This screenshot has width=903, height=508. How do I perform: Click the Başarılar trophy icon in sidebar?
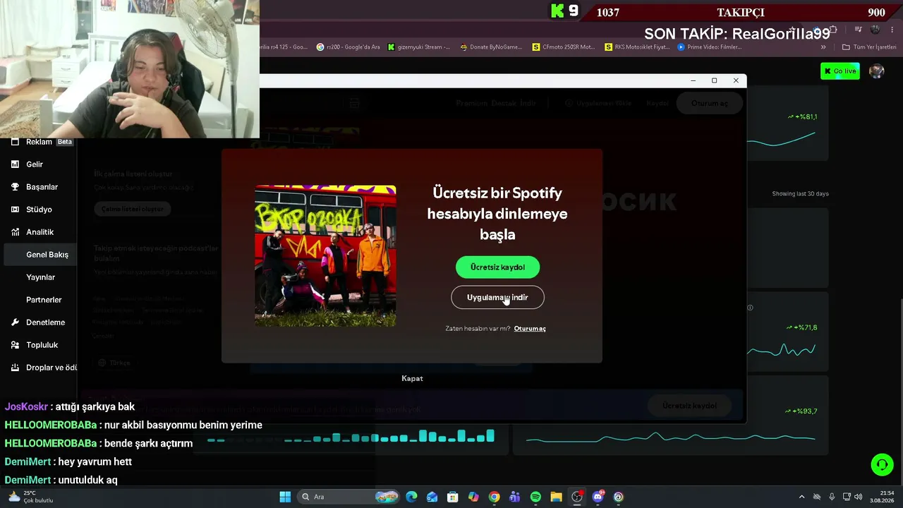(15, 187)
